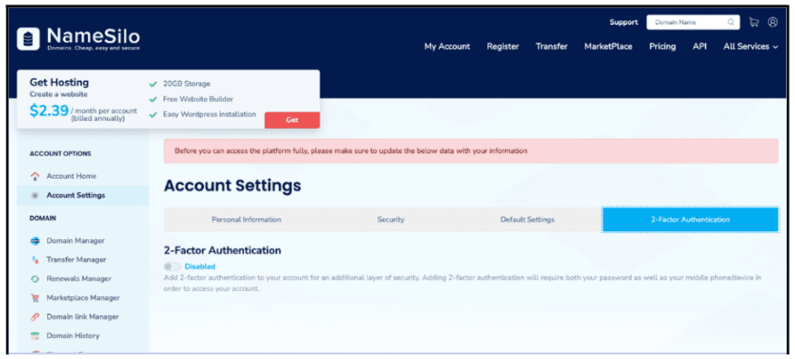Click the $2.39 hosting price
This screenshot has height=359, width=795.
point(49,111)
